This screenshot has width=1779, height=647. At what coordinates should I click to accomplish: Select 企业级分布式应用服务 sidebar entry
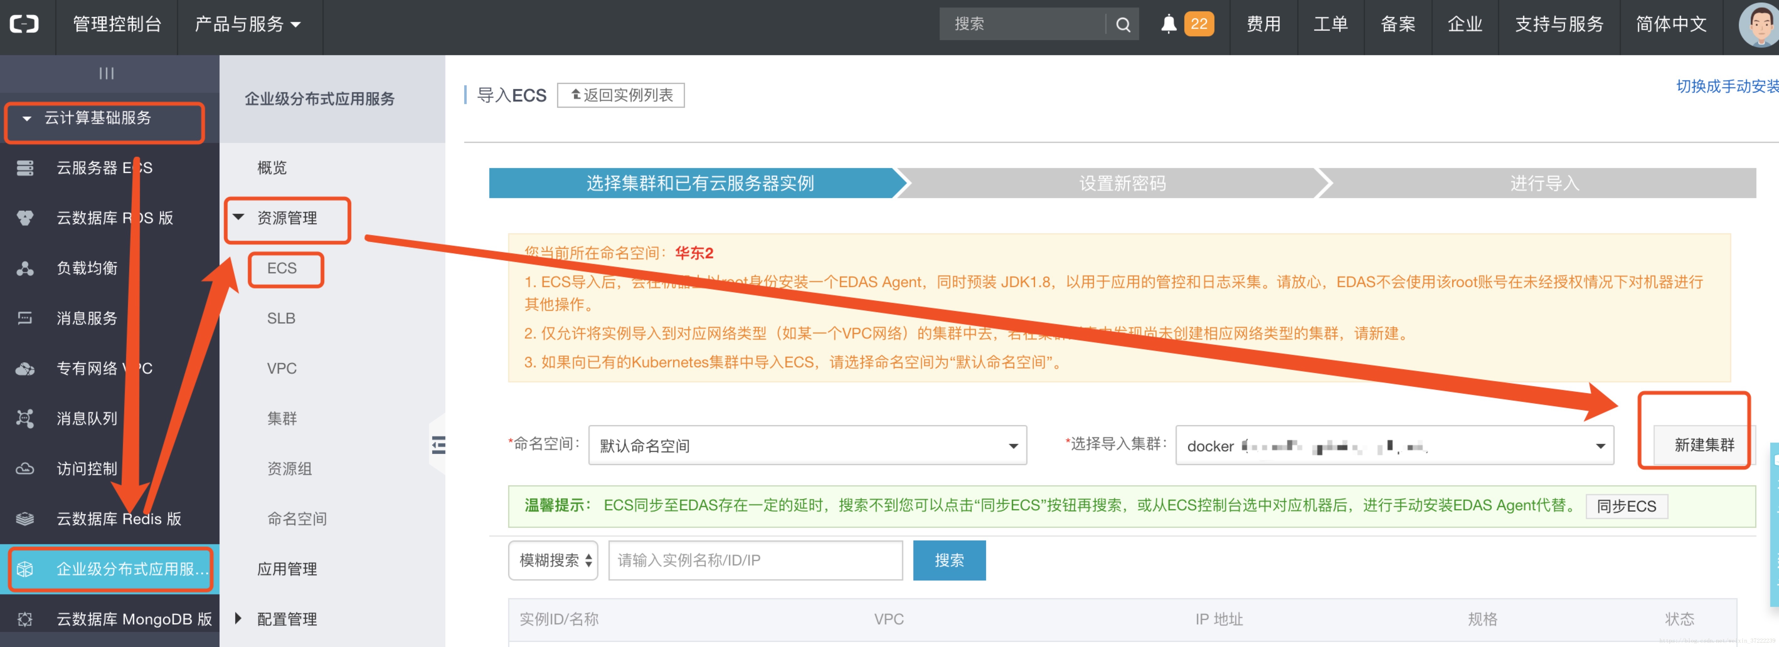tap(110, 569)
